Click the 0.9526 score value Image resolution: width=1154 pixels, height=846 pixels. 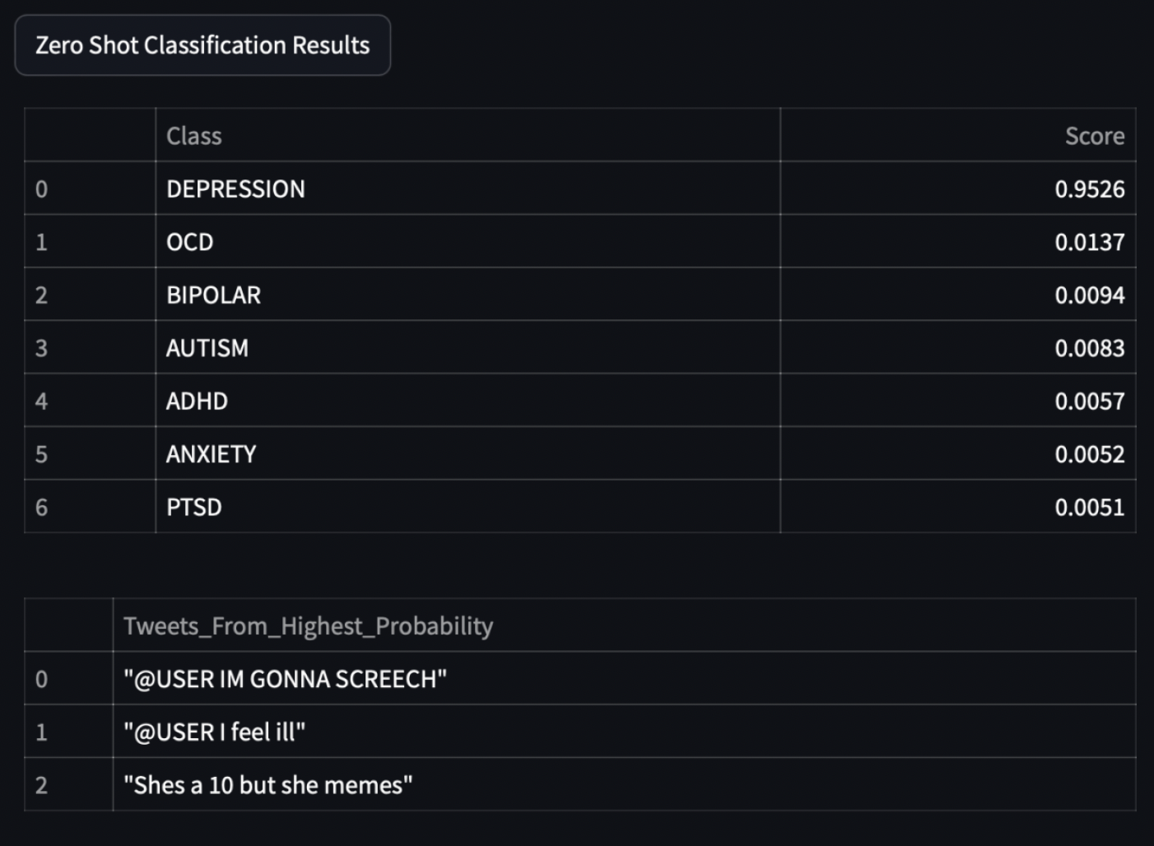coord(1089,189)
